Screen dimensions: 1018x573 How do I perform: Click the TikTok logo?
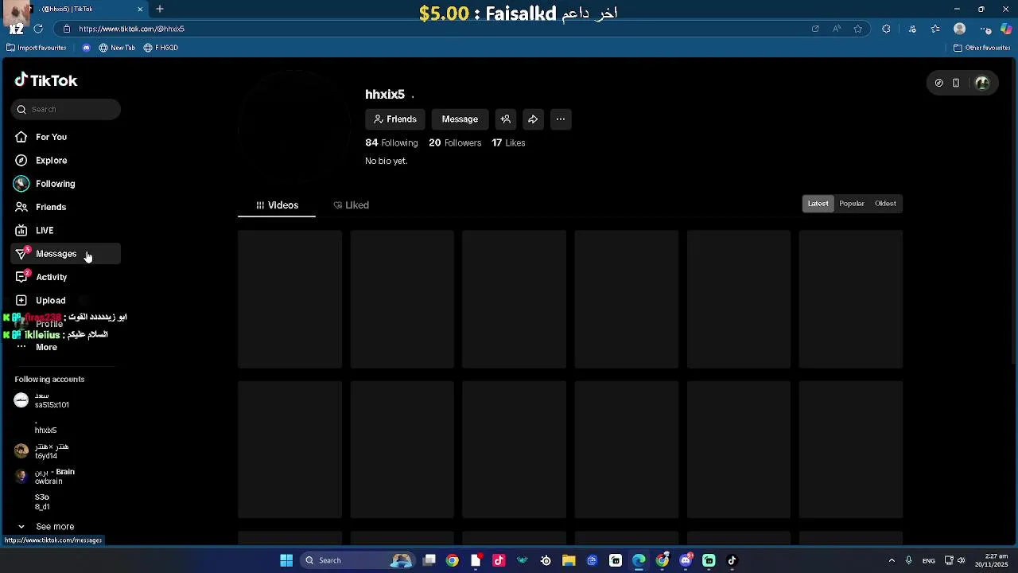(x=46, y=80)
